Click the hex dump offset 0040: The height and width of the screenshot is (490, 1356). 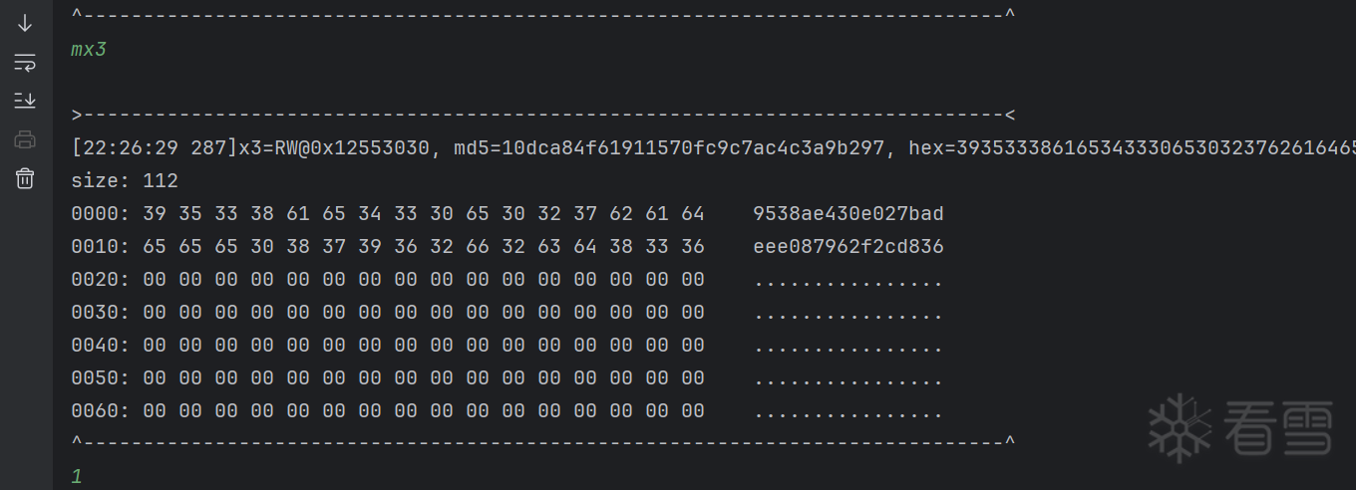[101, 345]
